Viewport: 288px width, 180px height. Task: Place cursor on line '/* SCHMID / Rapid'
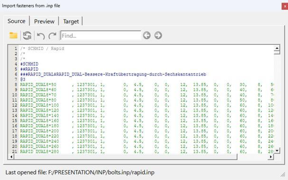coord(42,48)
